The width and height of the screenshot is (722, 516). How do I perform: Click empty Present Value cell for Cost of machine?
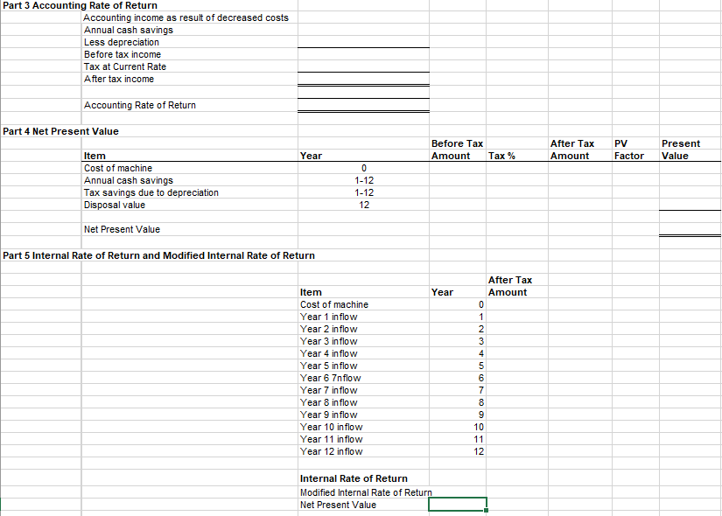(x=690, y=168)
